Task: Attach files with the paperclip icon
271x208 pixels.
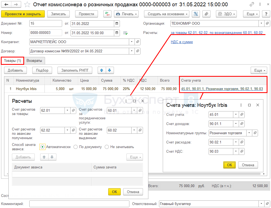Action: point(206,14)
